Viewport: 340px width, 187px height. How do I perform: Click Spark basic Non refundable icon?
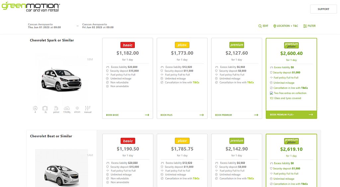click(x=107, y=82)
